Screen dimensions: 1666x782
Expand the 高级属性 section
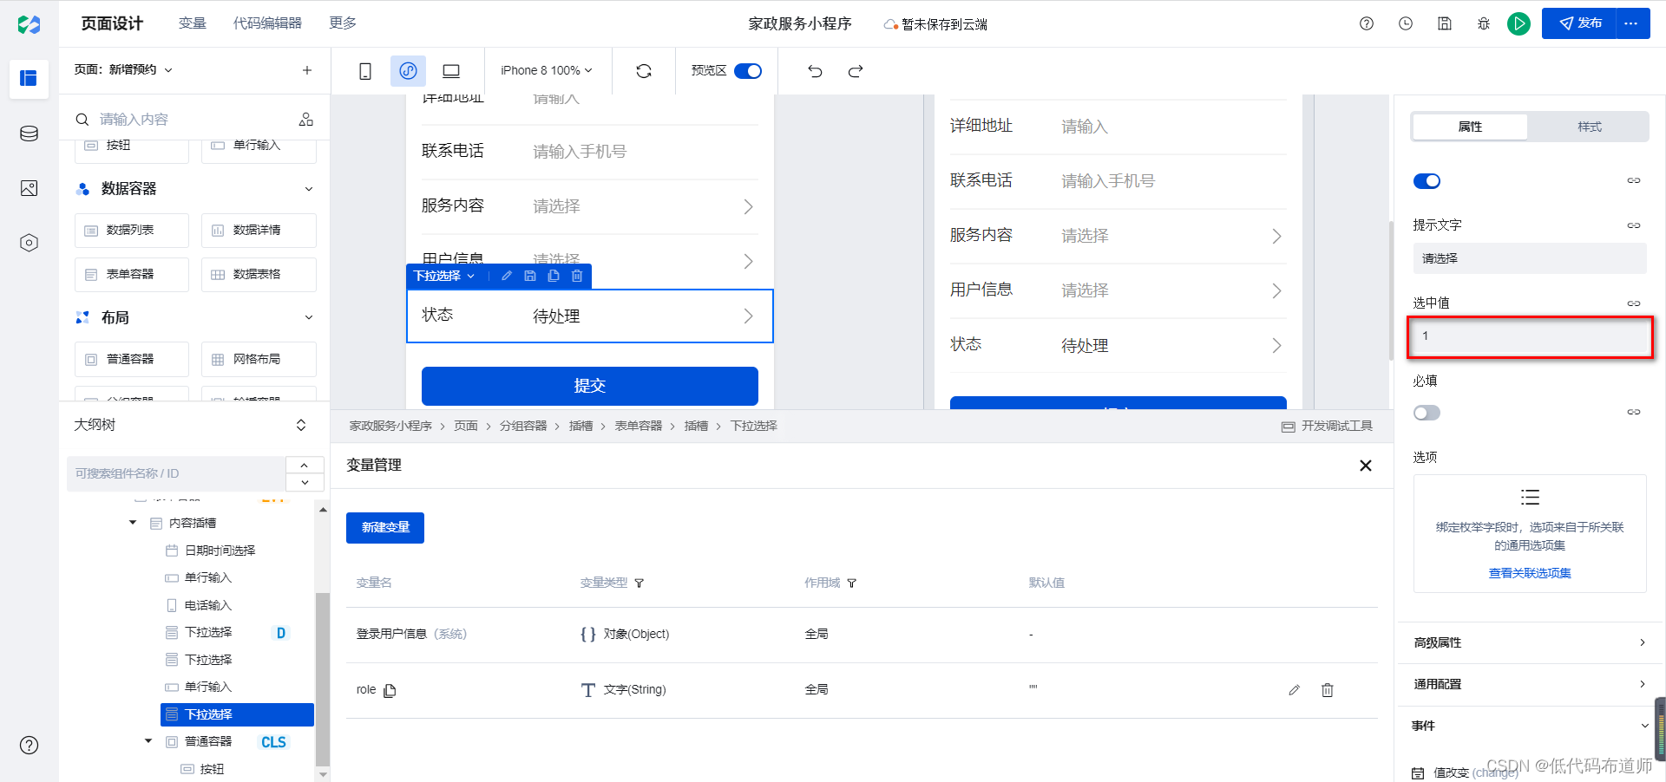click(1530, 642)
